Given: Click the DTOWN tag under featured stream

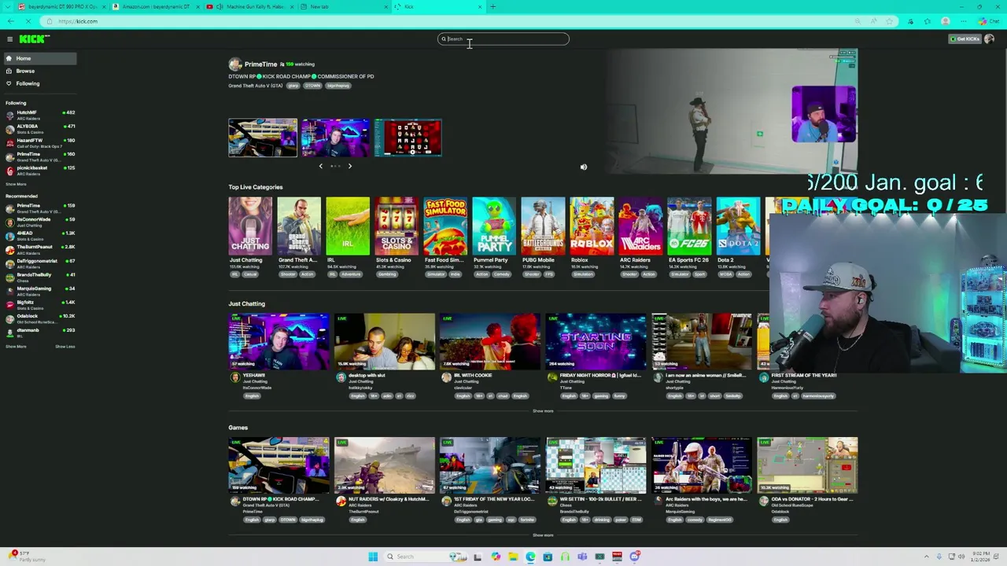Looking at the screenshot, I should (x=312, y=86).
